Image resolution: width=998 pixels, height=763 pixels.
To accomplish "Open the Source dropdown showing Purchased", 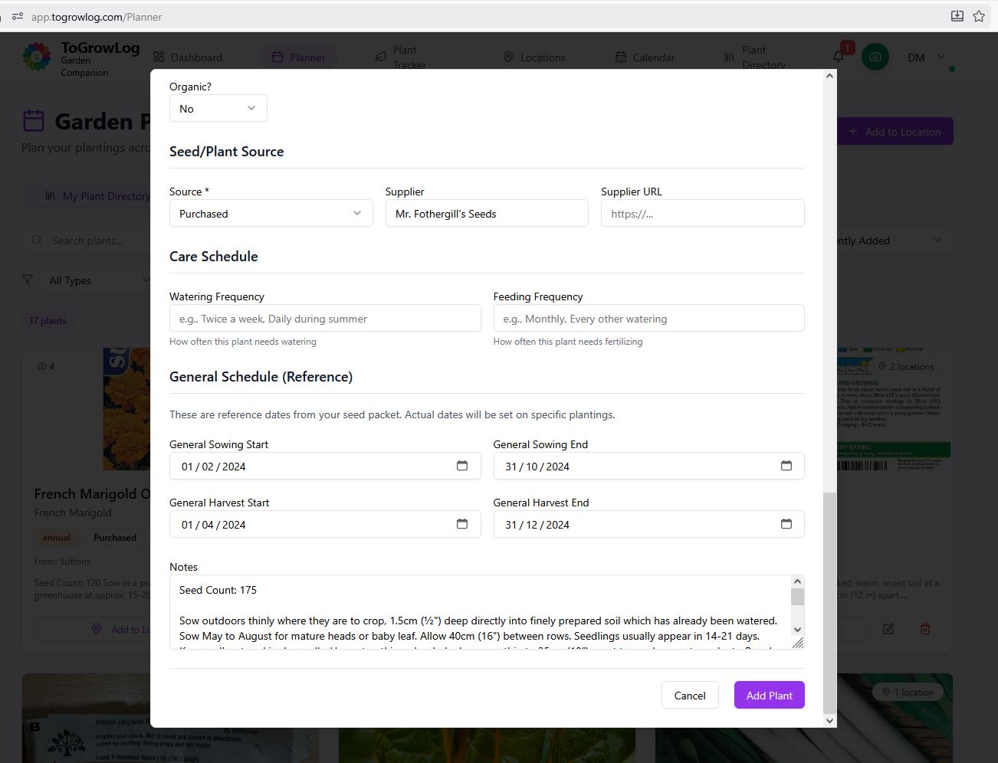I will (271, 214).
